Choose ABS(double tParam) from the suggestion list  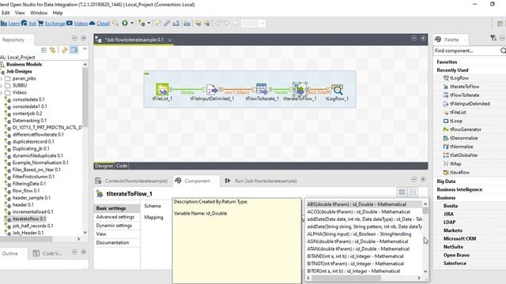pyautogui.click(x=364, y=204)
